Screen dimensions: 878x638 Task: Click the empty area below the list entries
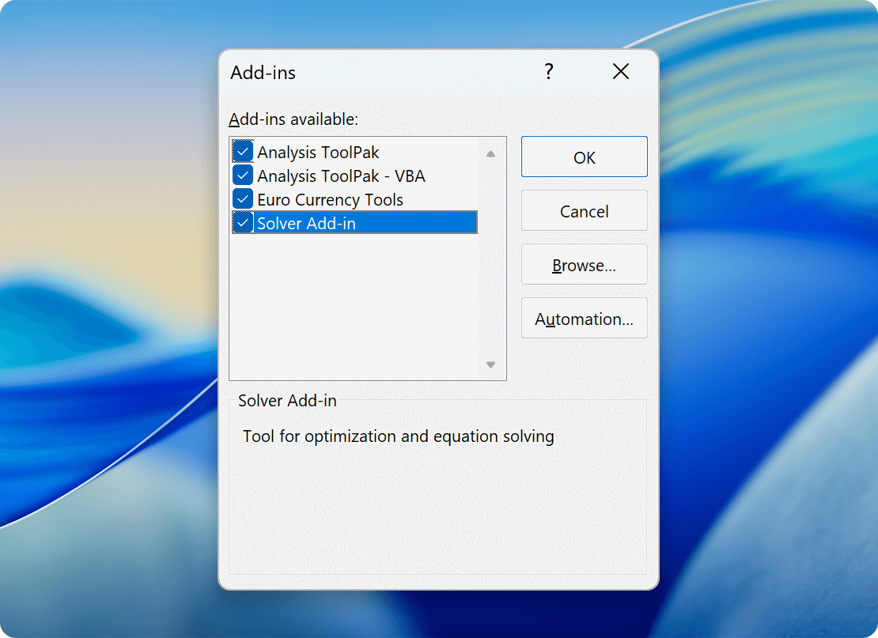pos(356,300)
